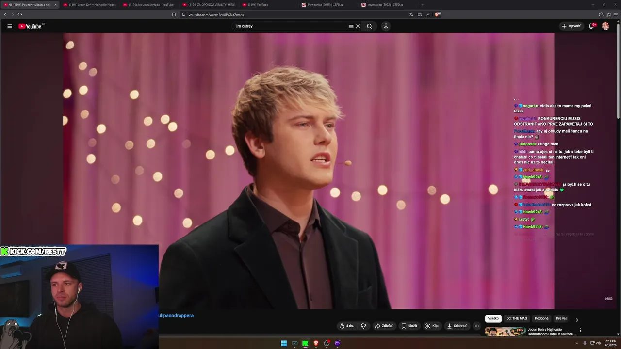Screen dimensions: 621x349
Task: Click the page vertical scrollbar
Action: (x=618, y=70)
